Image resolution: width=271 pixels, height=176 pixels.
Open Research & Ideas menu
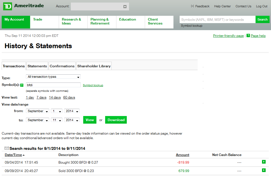tap(73, 22)
